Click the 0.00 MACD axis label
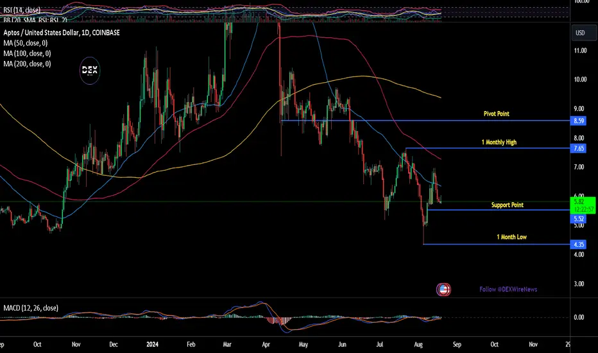The height and width of the screenshot is (353, 598). click(x=579, y=317)
